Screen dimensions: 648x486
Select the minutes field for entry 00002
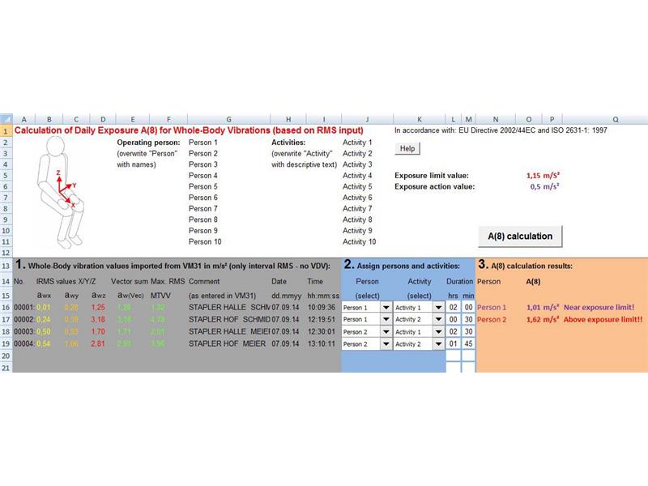(468, 319)
